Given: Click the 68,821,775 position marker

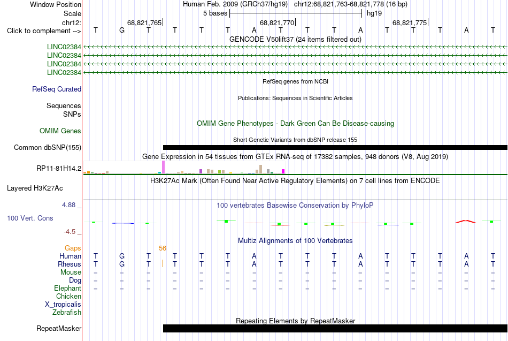Looking at the screenshot, I should (x=410, y=22).
